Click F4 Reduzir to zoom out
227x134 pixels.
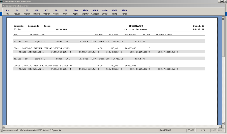tap(17, 12)
